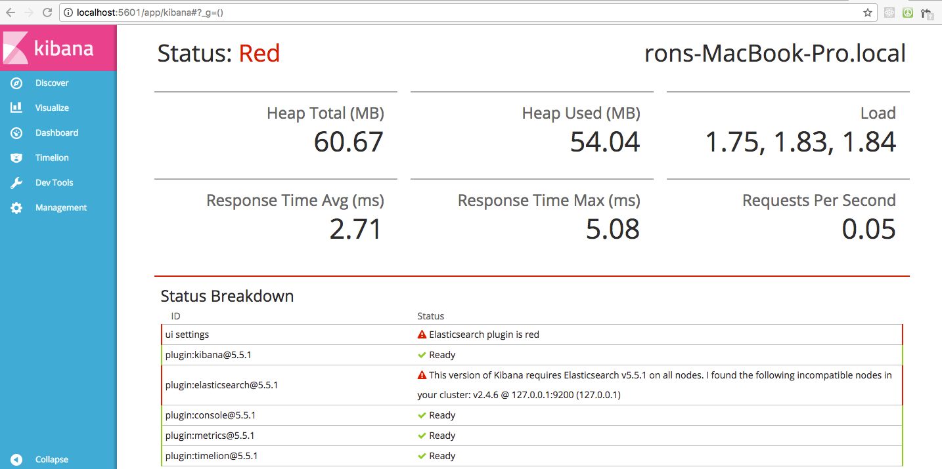
Task: Open Dev Tools via its wrench icon
Action: [x=16, y=183]
